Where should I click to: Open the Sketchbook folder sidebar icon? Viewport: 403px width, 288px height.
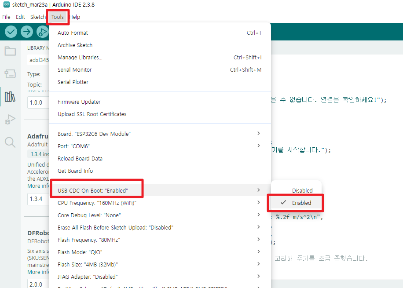pos(10,51)
